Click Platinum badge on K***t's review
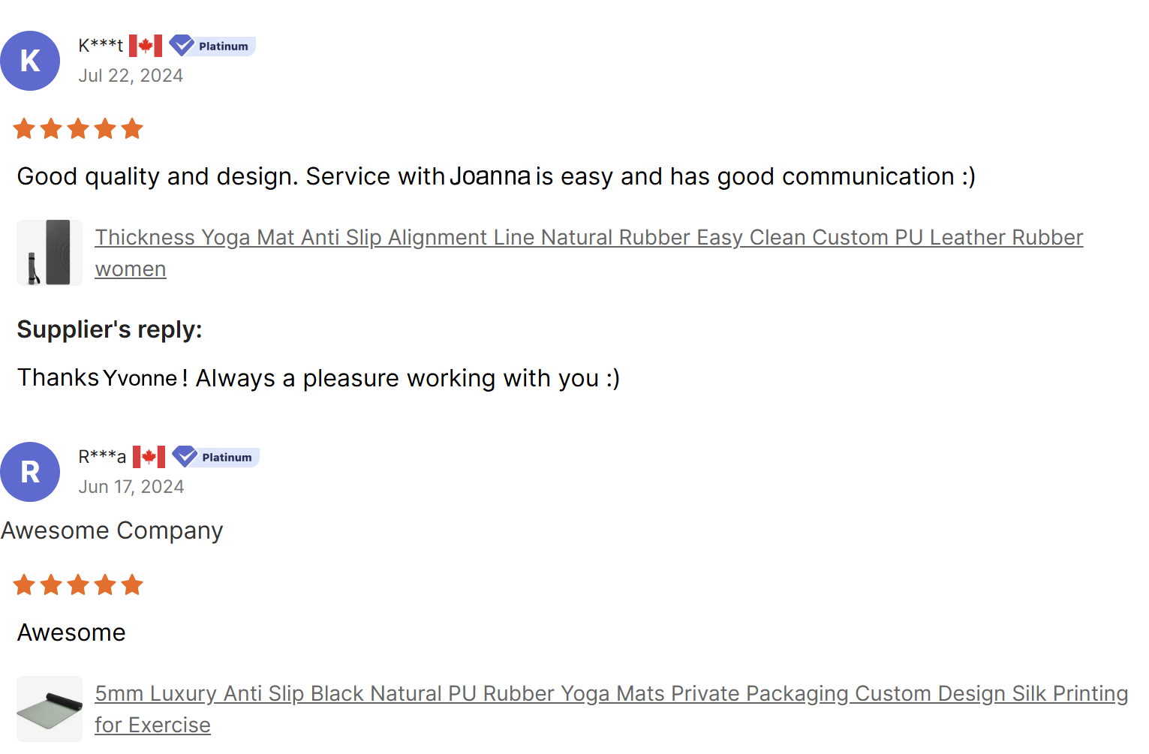The height and width of the screenshot is (754, 1149). pyautogui.click(x=212, y=46)
